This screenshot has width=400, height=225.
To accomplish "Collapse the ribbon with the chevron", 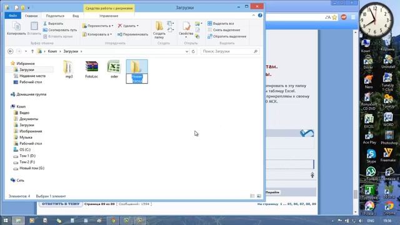I will (x=254, y=16).
